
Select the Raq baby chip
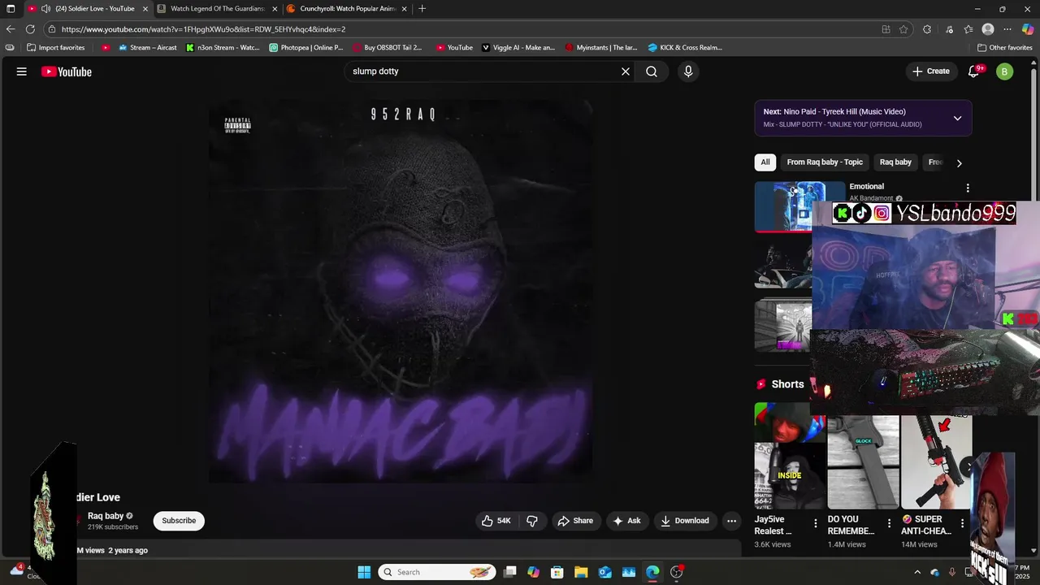(895, 162)
